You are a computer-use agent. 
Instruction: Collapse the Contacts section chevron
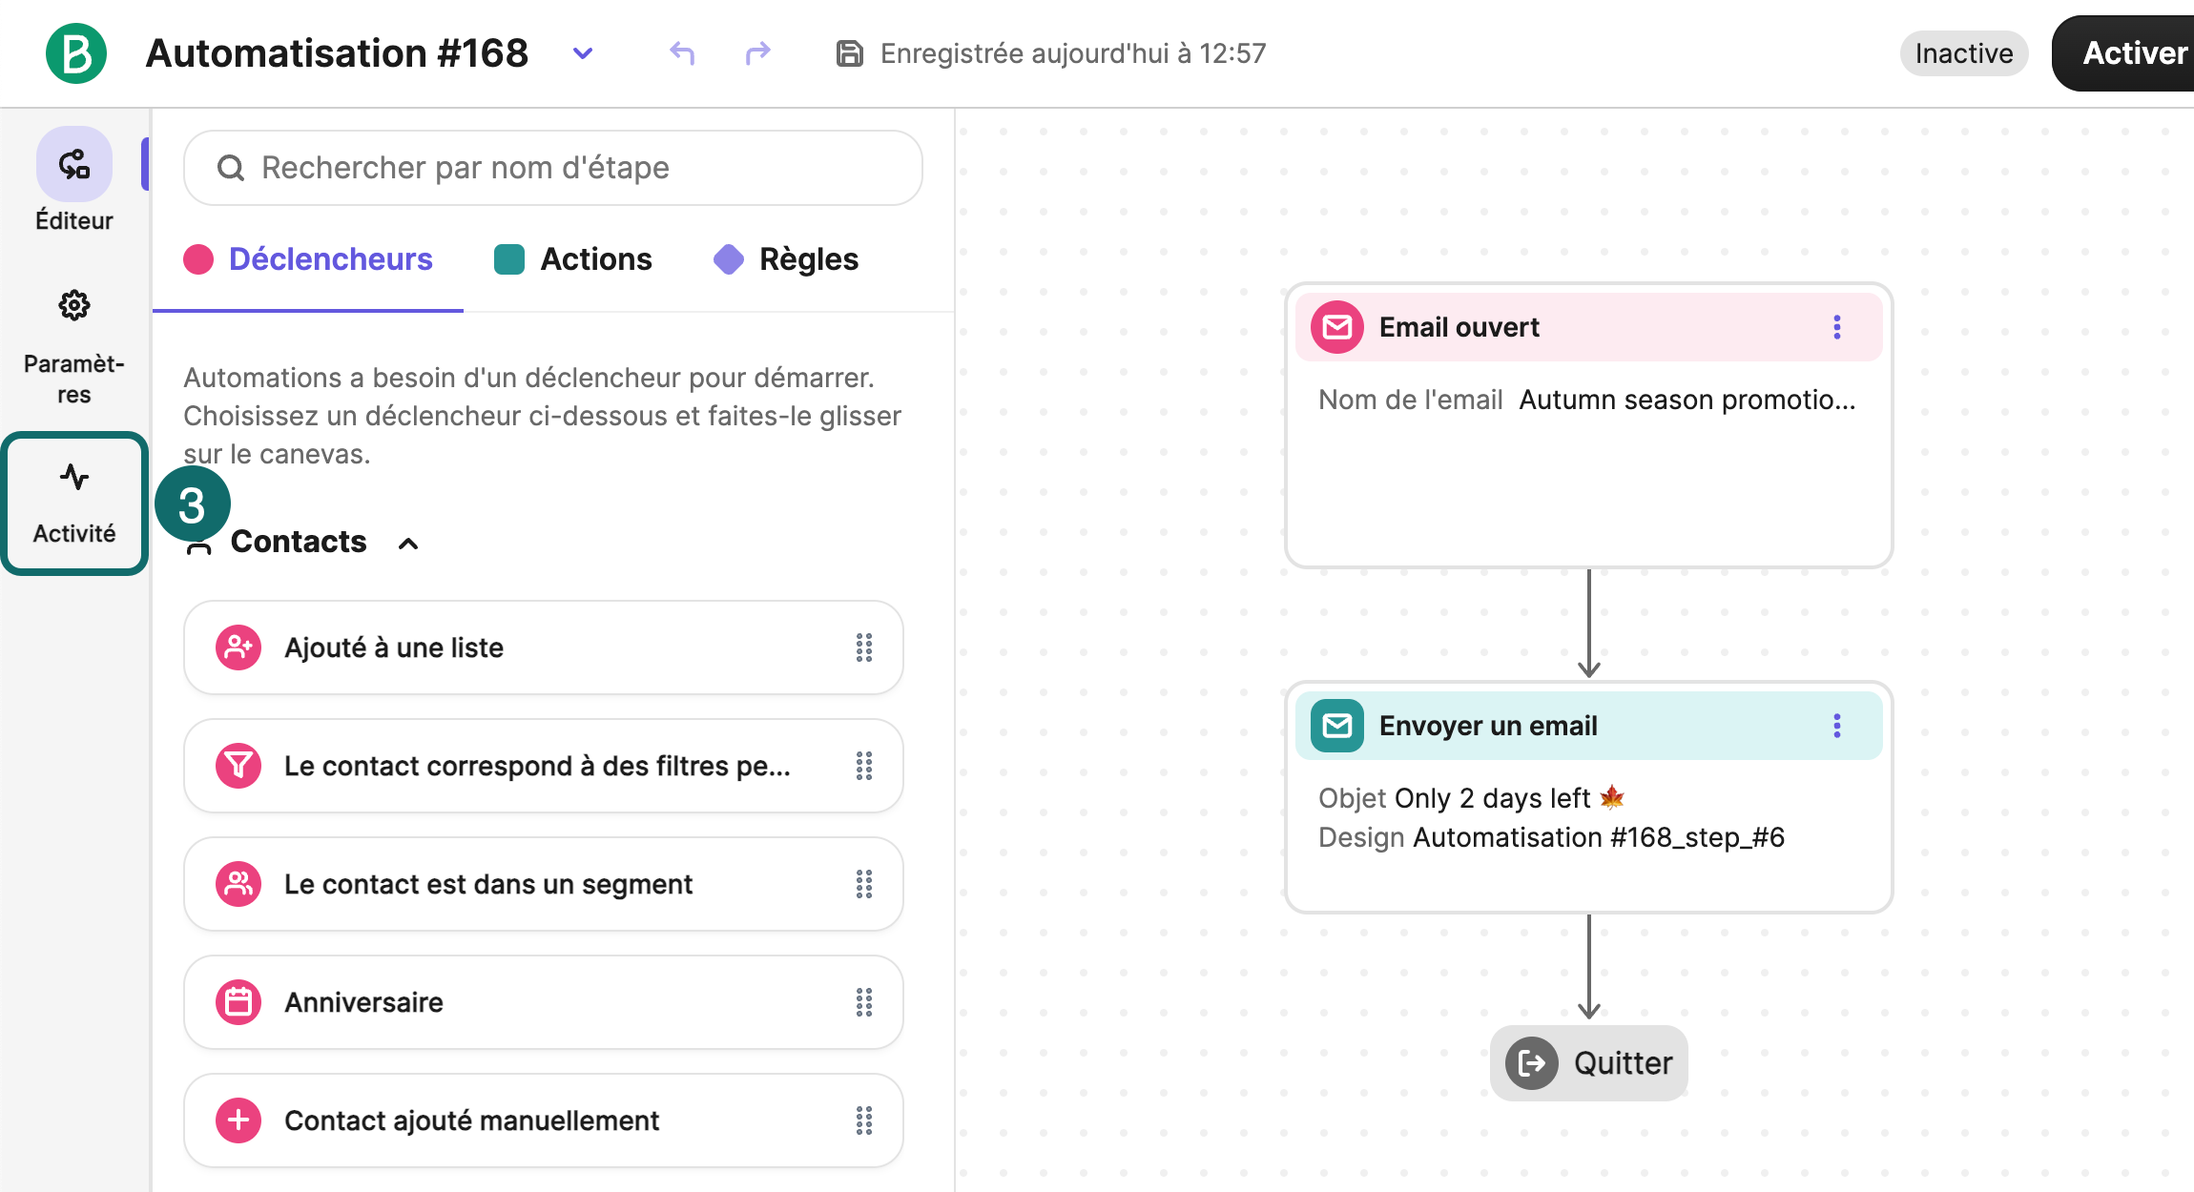408,543
